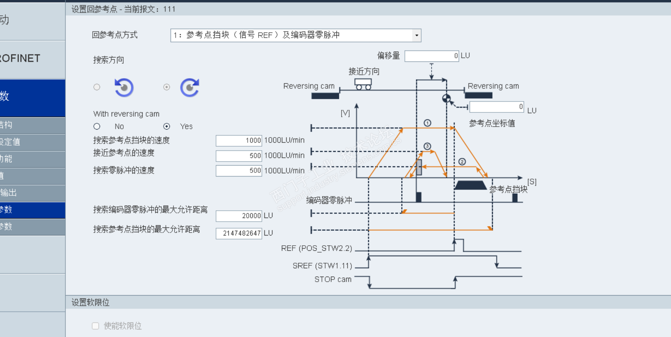Screen dimensions: 671x337
Task: Click the SREF (STW1.11) signal label
Action: click(322, 266)
